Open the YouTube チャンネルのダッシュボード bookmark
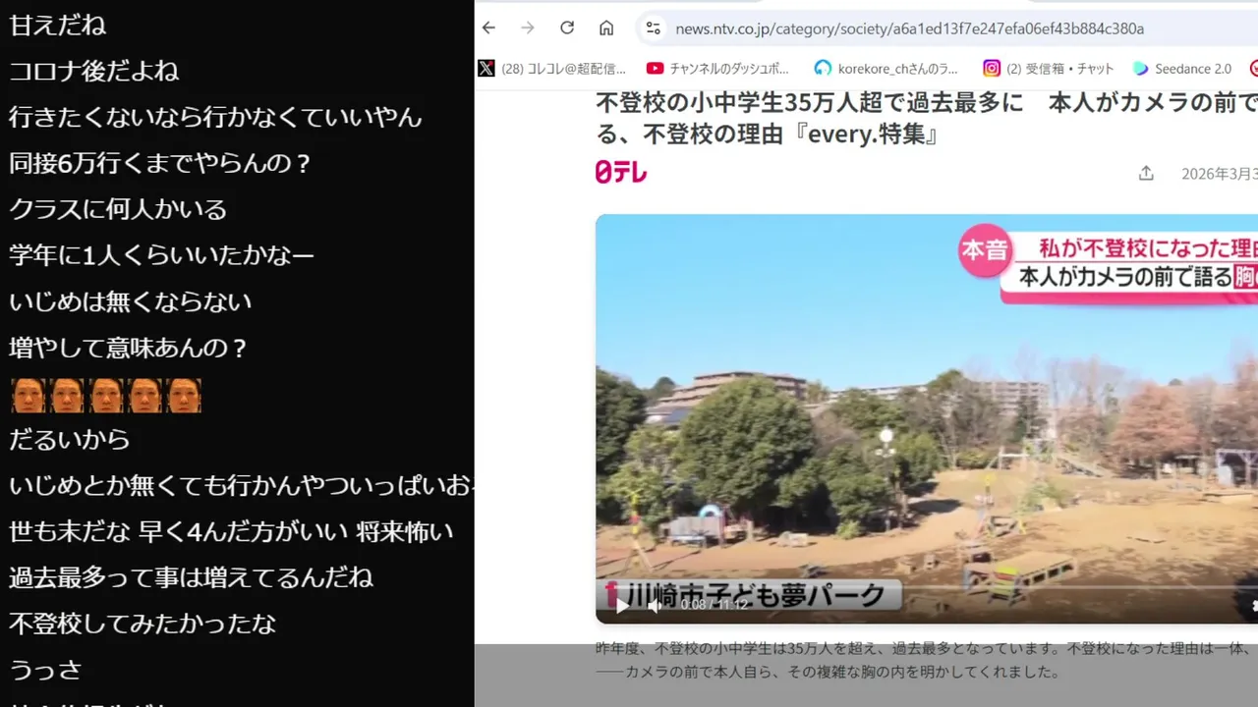1258x707 pixels. click(718, 68)
